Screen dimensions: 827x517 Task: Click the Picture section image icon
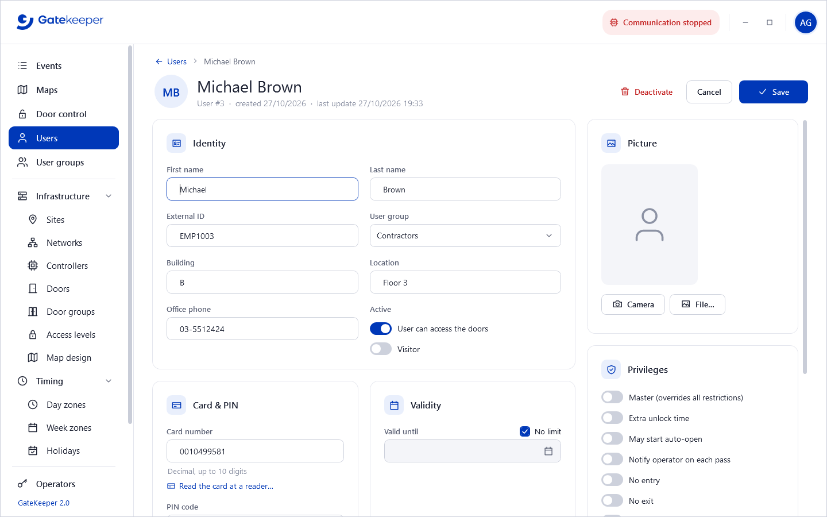click(x=611, y=143)
